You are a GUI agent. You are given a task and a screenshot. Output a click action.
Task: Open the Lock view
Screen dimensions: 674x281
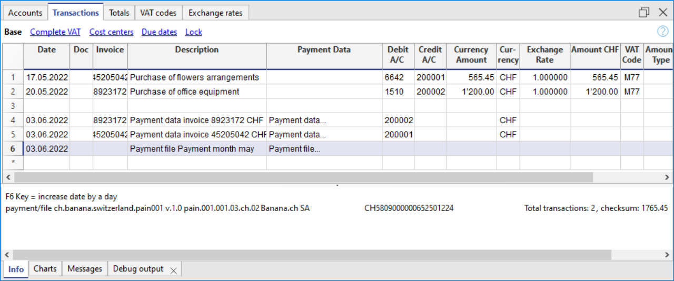[194, 32]
